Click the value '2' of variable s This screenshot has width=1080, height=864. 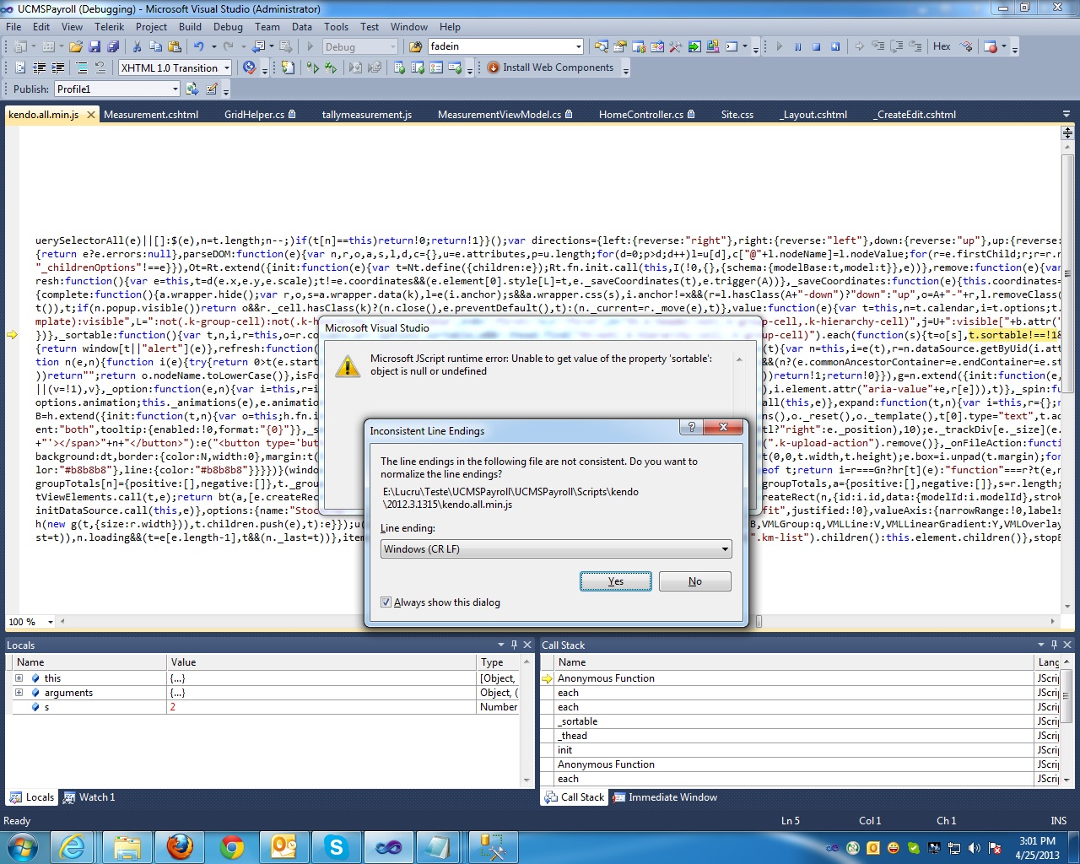click(173, 707)
